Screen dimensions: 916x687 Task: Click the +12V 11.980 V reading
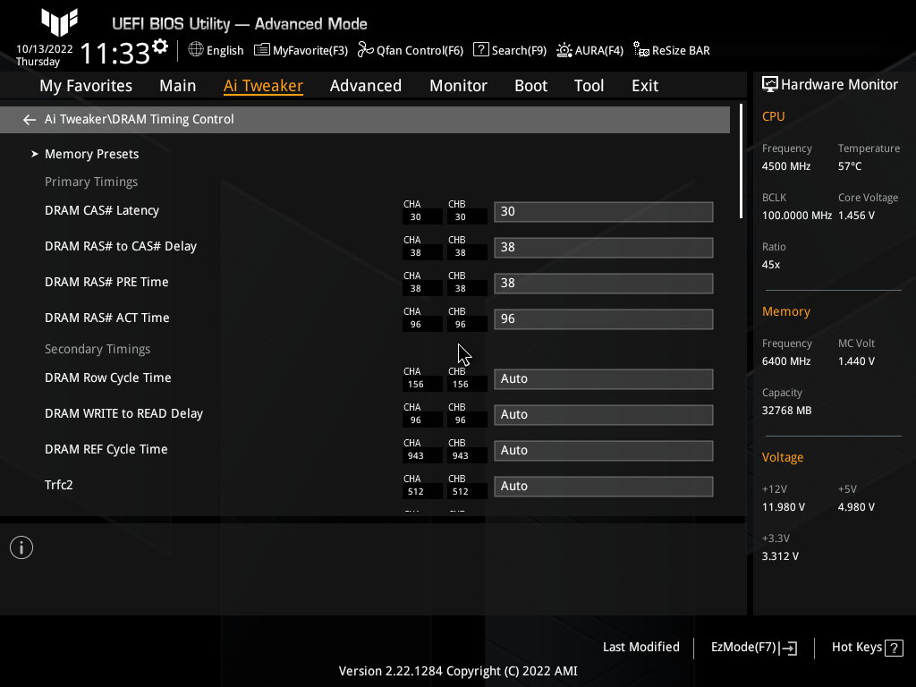coord(784,507)
